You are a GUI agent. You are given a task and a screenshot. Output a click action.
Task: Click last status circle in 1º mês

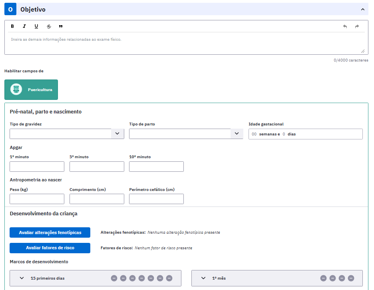click(351, 278)
